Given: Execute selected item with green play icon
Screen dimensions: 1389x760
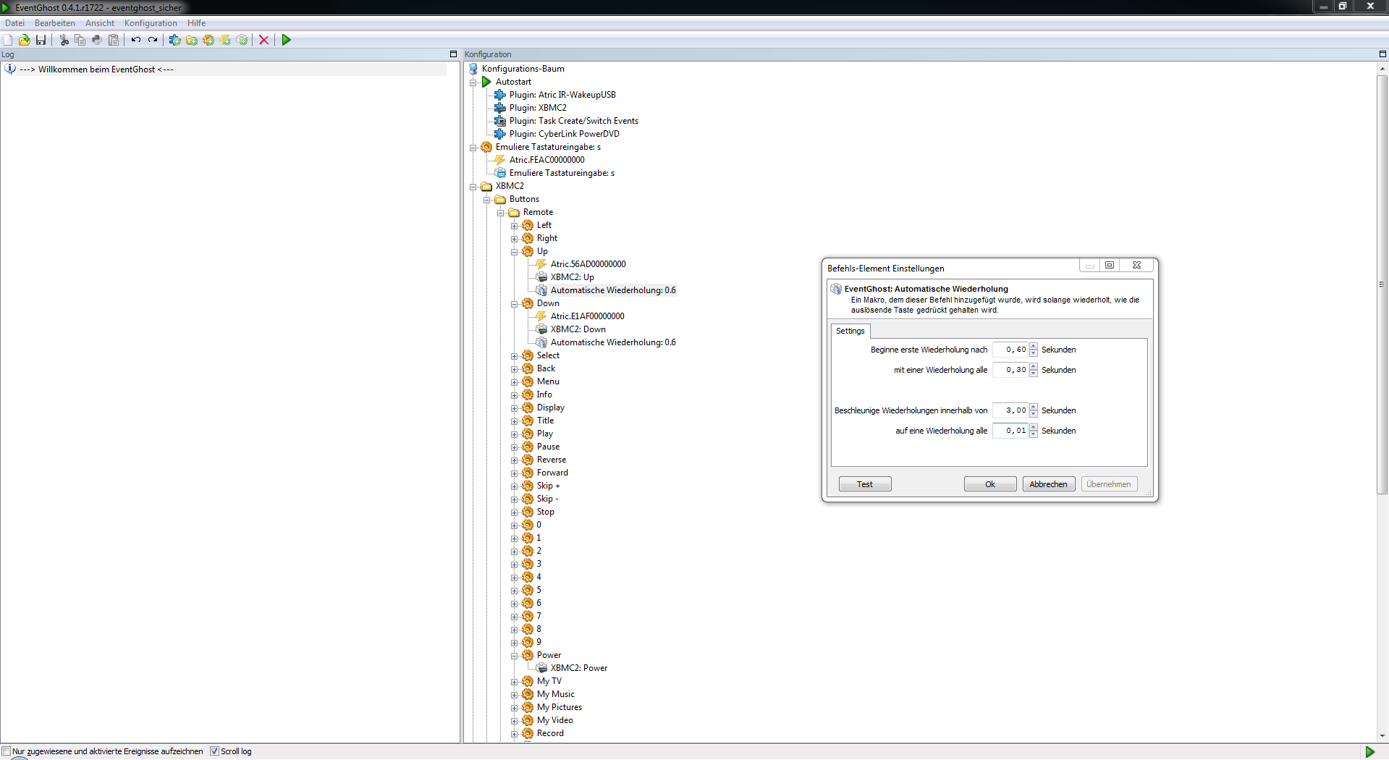Looking at the screenshot, I should click(x=287, y=40).
